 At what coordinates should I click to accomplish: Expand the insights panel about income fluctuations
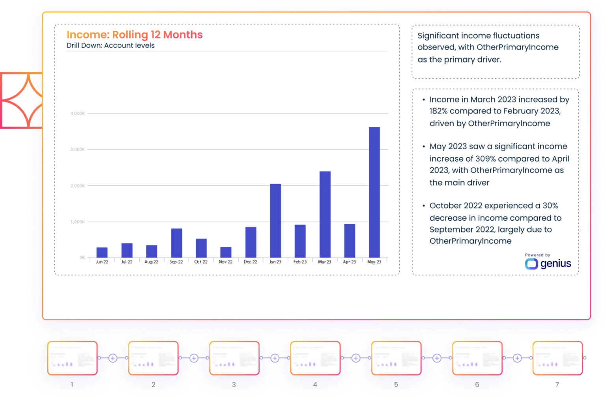coord(496,51)
